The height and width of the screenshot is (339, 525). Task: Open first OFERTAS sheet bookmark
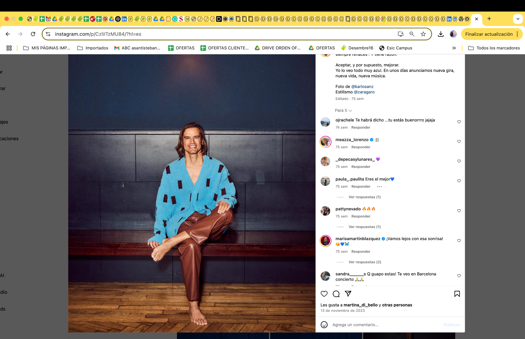(181, 48)
